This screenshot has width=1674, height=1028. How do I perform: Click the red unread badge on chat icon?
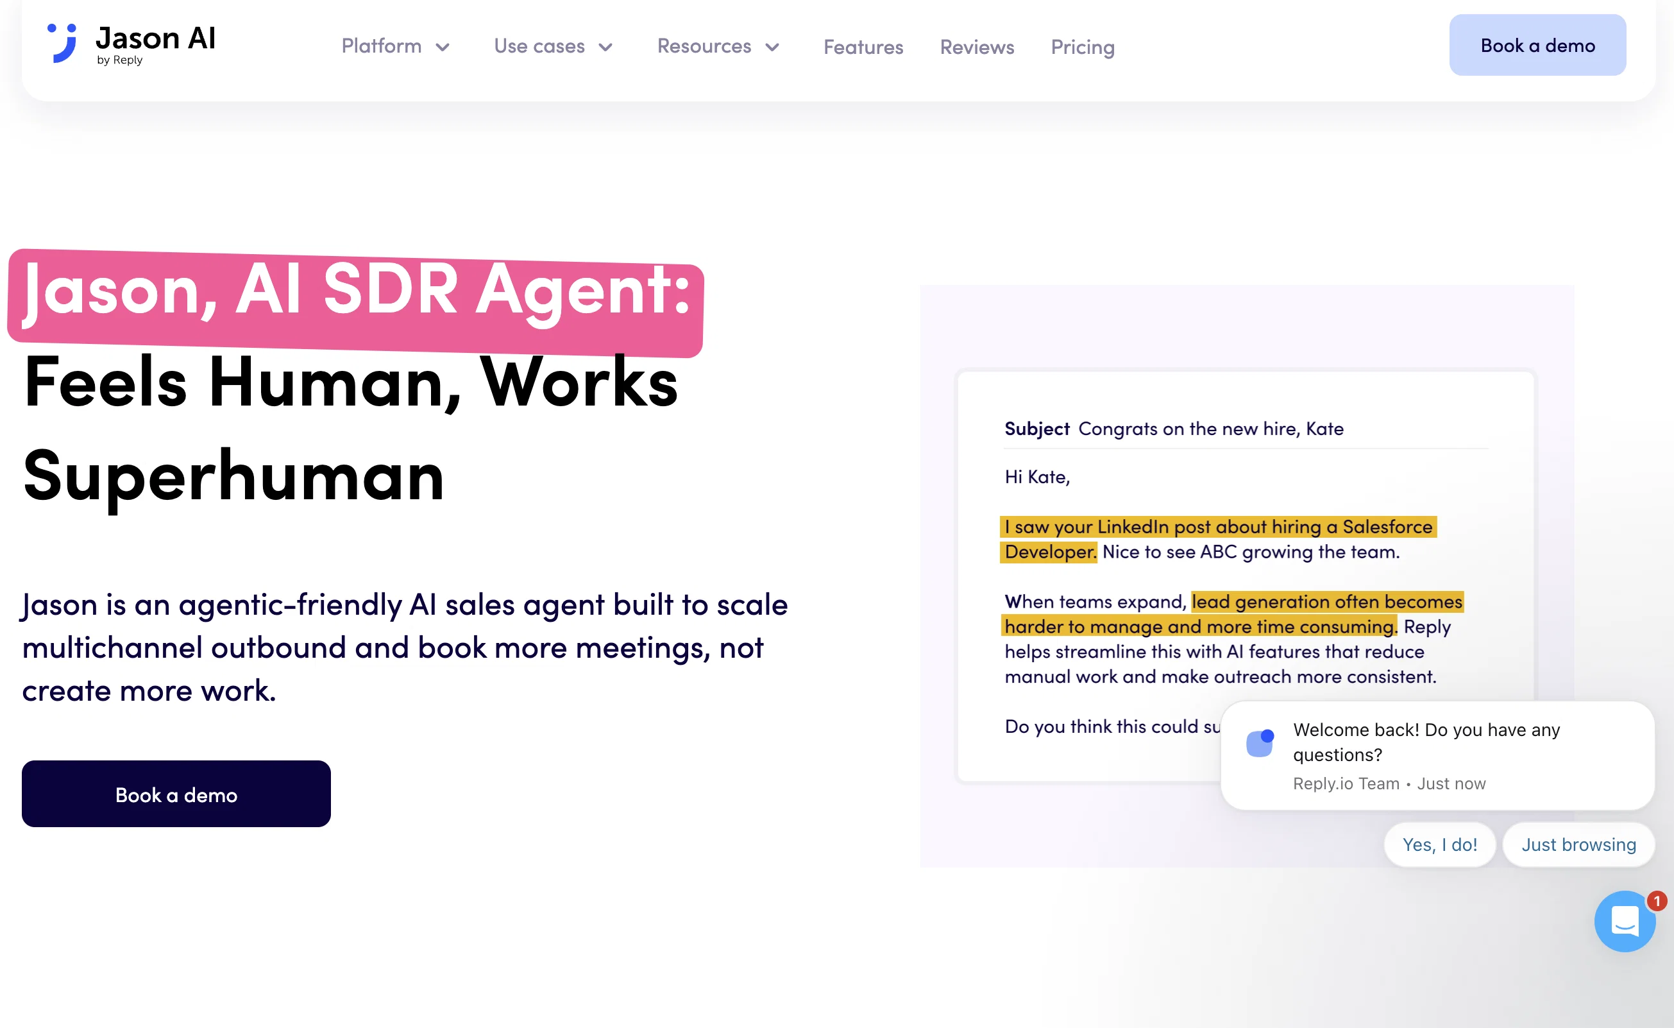click(x=1656, y=901)
